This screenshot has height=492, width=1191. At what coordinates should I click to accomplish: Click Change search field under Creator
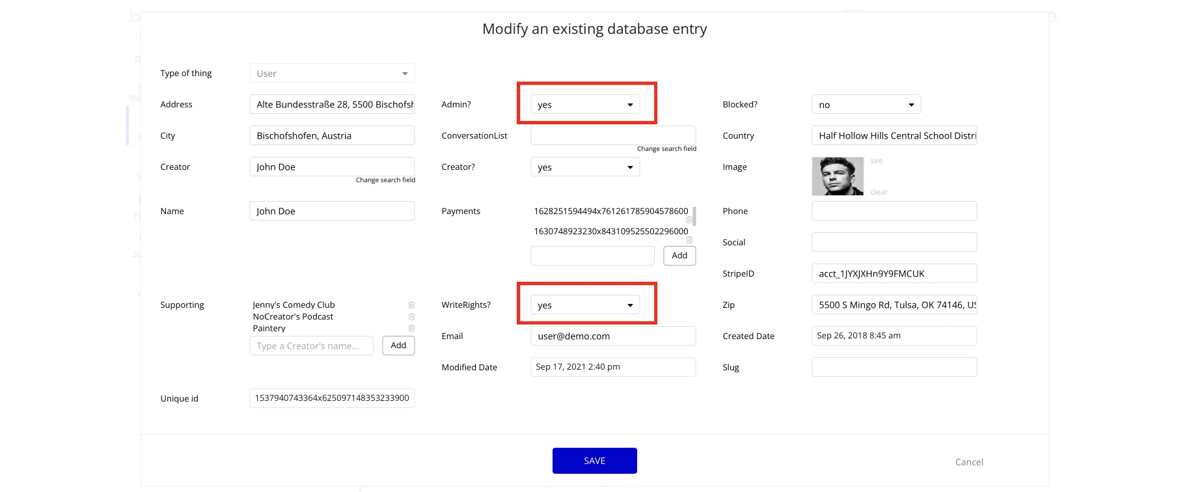(385, 180)
